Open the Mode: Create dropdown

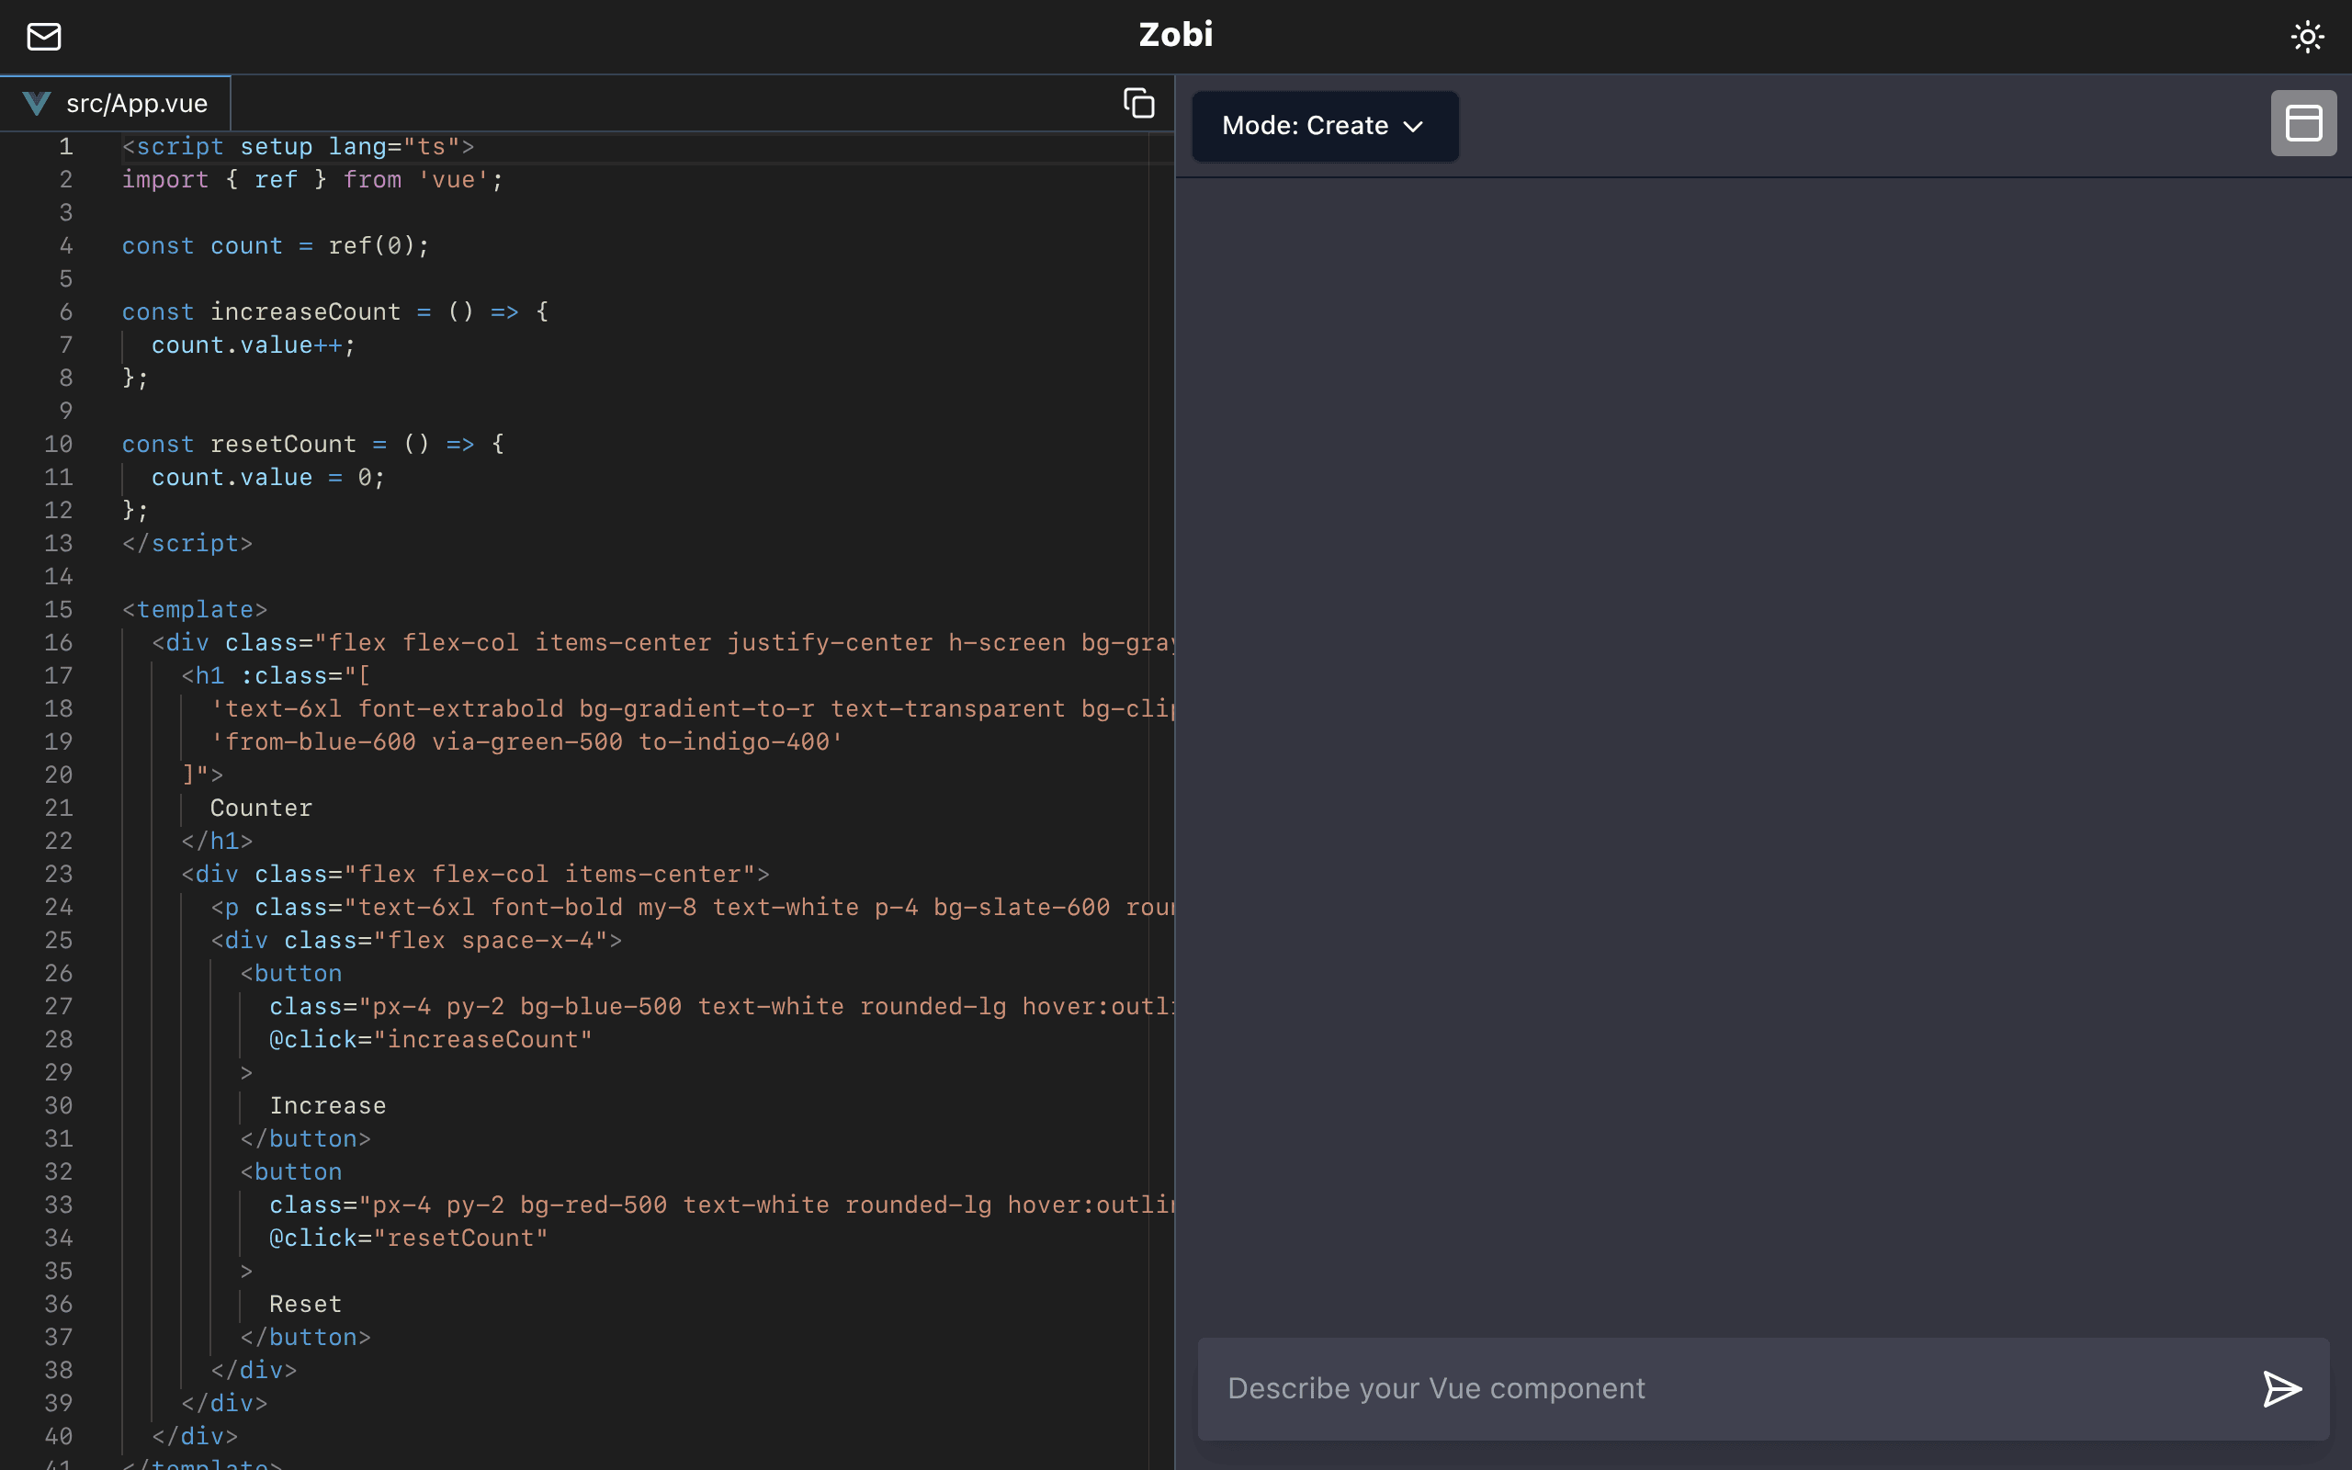1325,127
